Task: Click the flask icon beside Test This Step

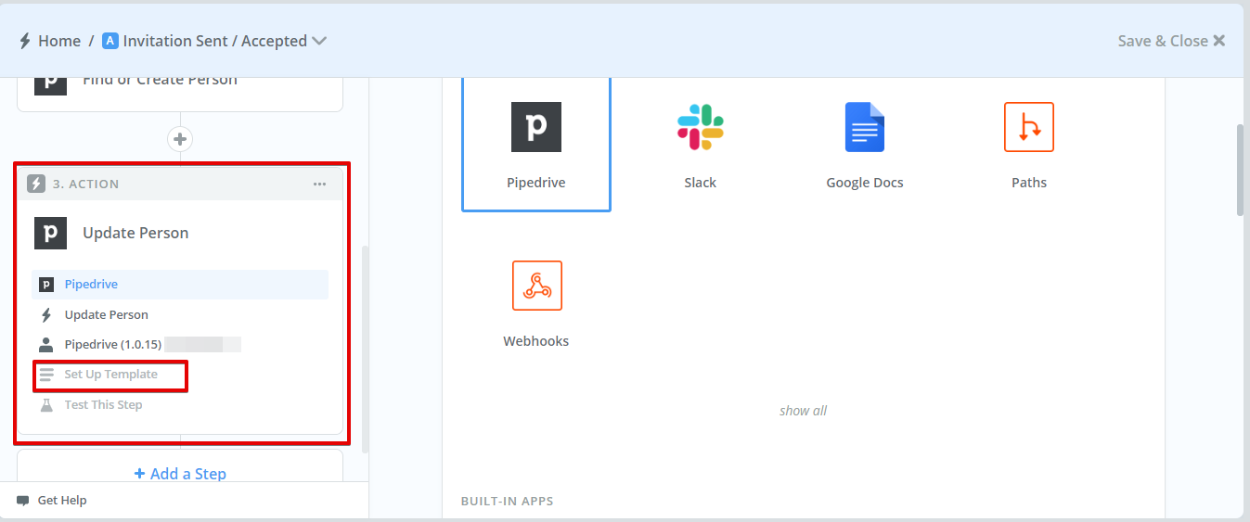Action: click(x=46, y=405)
